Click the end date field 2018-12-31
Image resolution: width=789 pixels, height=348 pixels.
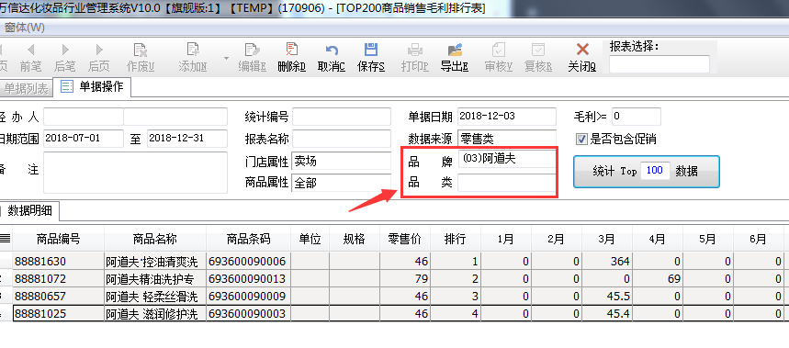pos(187,139)
